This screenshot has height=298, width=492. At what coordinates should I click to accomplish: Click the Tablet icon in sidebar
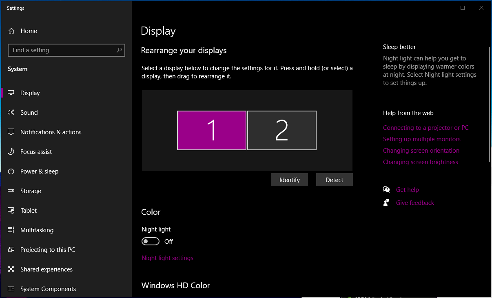11,211
